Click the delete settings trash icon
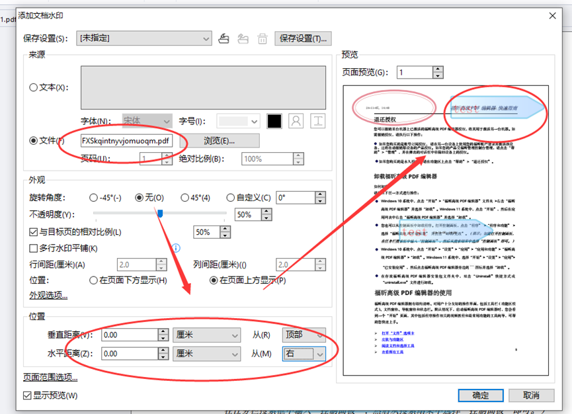 [x=263, y=38]
